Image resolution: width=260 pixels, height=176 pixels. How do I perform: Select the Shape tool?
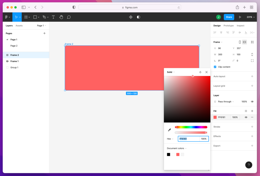(35, 17)
